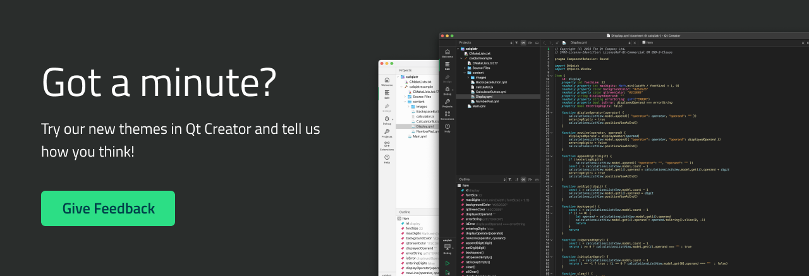Click split icon in dark Outline panel toolbar
This screenshot has width=809, height=276.
click(x=530, y=179)
